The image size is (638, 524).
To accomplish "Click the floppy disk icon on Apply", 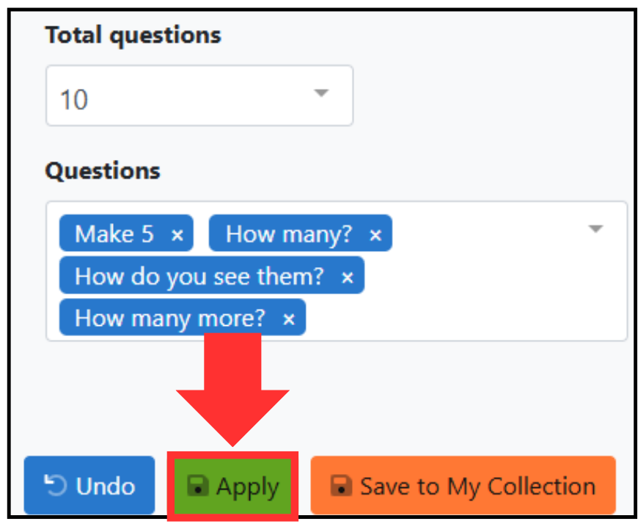I will (x=198, y=485).
